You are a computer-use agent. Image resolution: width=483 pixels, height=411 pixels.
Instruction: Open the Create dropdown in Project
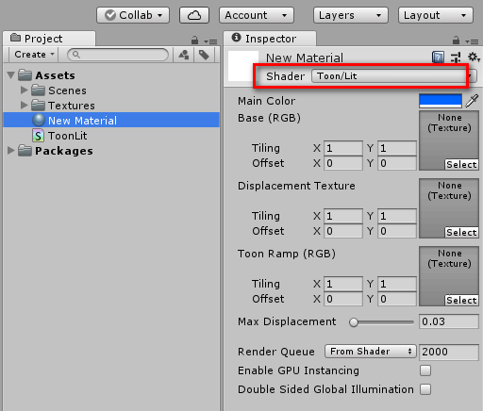pyautogui.click(x=33, y=55)
